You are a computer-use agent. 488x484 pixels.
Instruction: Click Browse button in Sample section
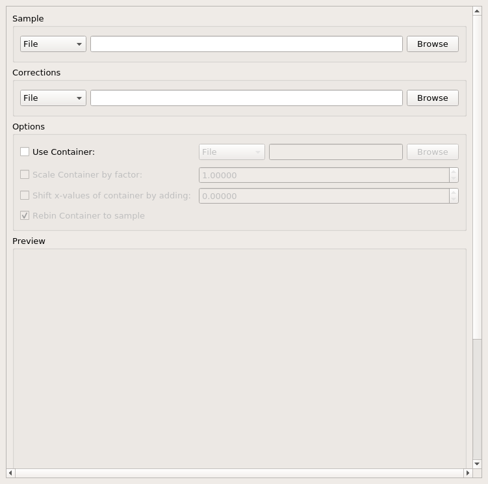pos(433,44)
